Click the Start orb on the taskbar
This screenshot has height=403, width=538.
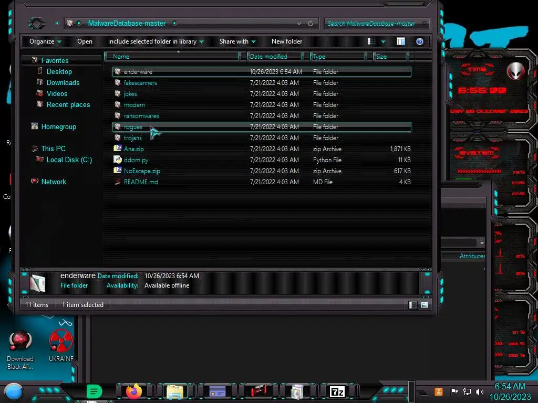tap(14, 391)
